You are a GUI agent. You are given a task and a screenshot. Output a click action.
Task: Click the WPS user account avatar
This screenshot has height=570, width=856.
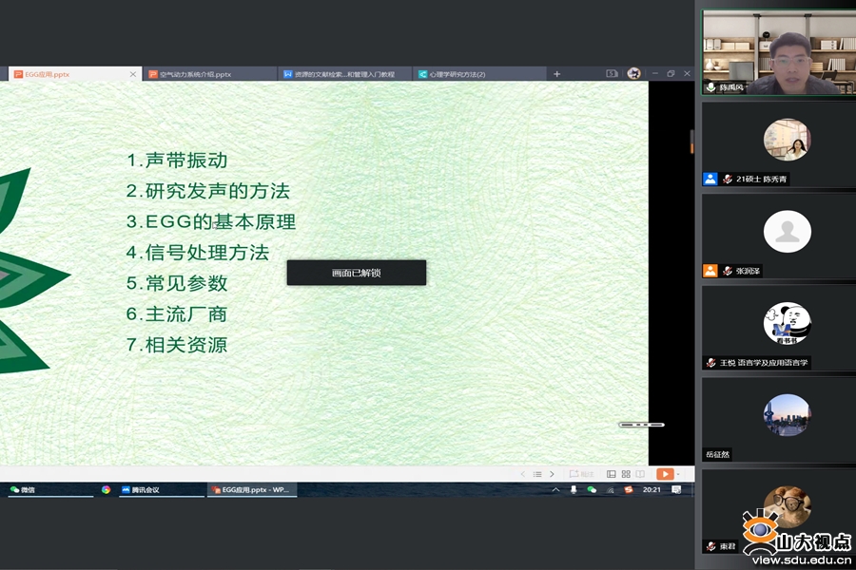click(x=633, y=74)
